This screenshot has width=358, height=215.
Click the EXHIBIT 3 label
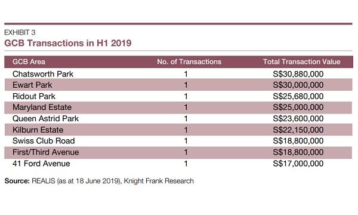[x=20, y=32]
